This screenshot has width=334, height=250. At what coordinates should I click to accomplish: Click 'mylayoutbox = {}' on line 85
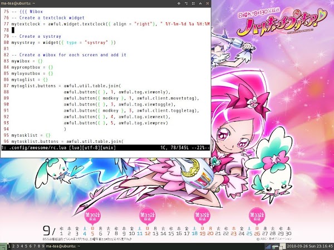pyautogui.click(x=32, y=73)
